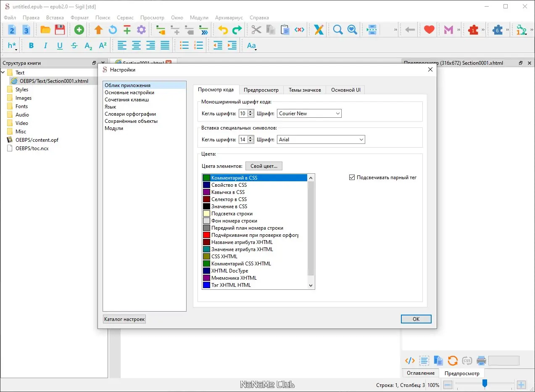
Task: Run the blue puzzle plugin 6 icon
Action: click(x=498, y=30)
